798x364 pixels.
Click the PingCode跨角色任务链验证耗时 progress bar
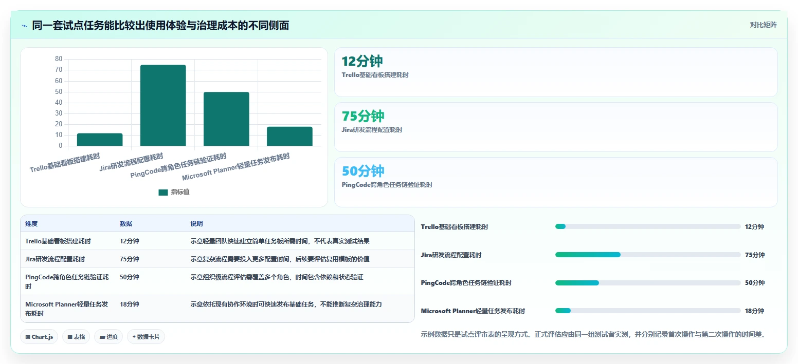point(648,282)
